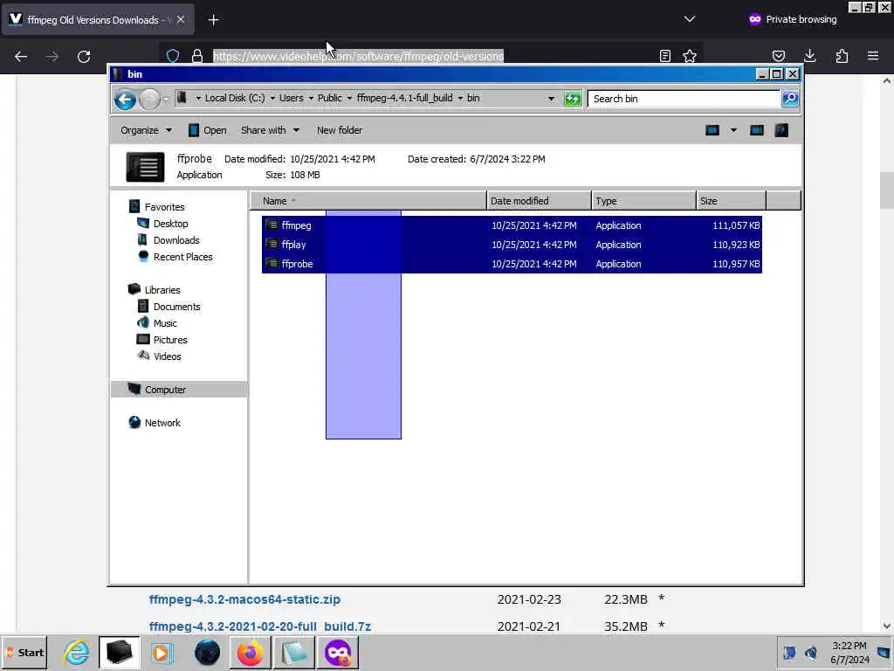Toggle reader view in Firefox address bar

(x=664, y=56)
